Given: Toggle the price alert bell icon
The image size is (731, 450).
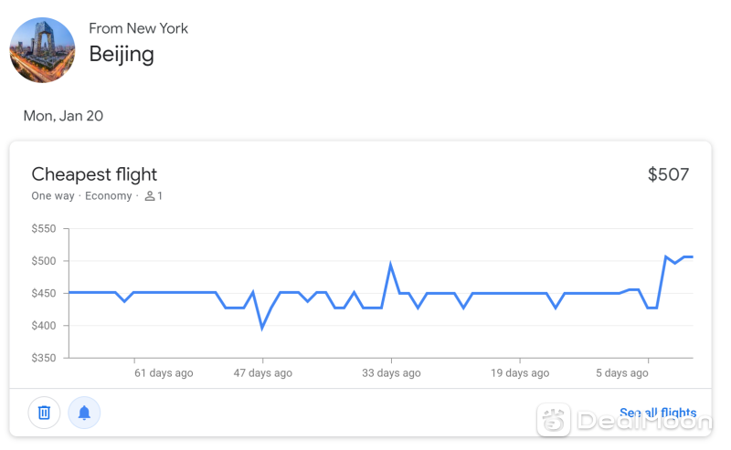Looking at the screenshot, I should [84, 413].
